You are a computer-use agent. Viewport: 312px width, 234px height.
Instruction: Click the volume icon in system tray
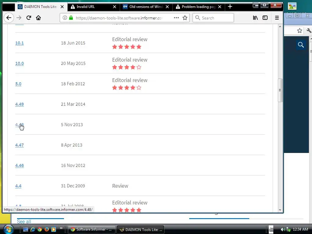282,229
